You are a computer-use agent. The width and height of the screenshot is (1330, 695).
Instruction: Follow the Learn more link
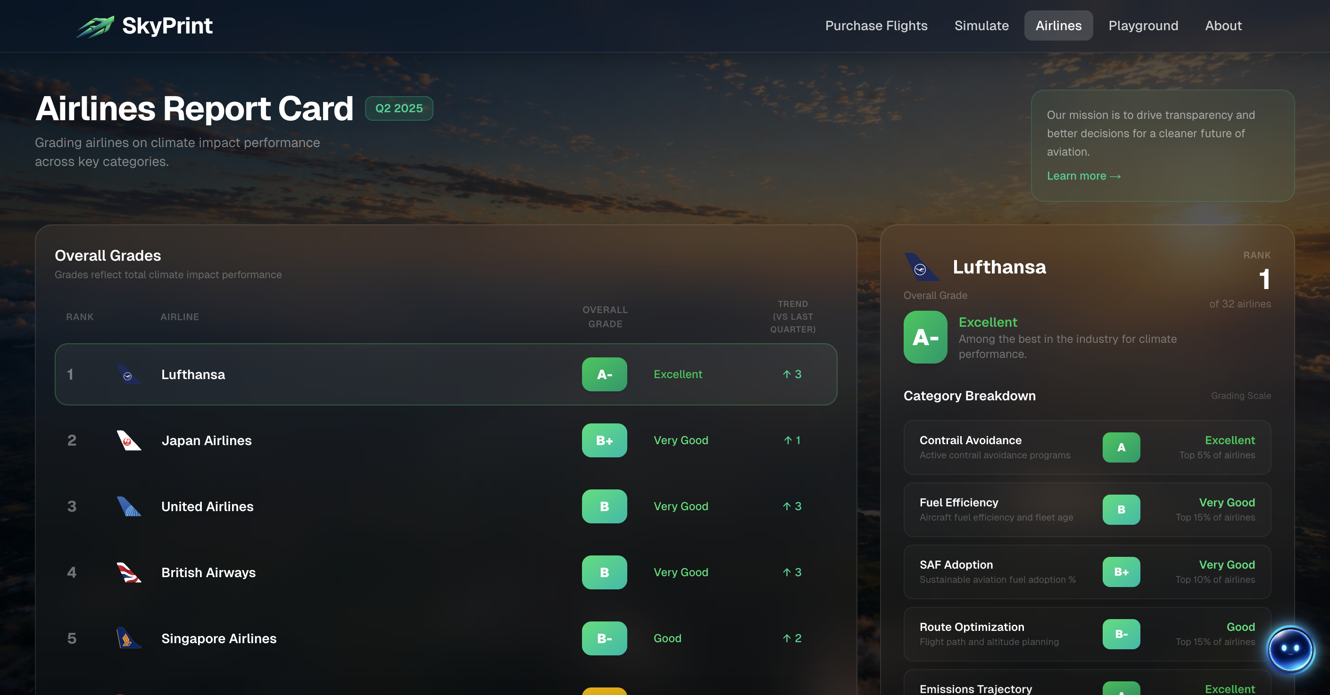[x=1083, y=176]
